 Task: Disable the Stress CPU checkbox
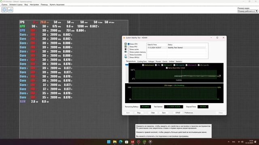[129, 44]
